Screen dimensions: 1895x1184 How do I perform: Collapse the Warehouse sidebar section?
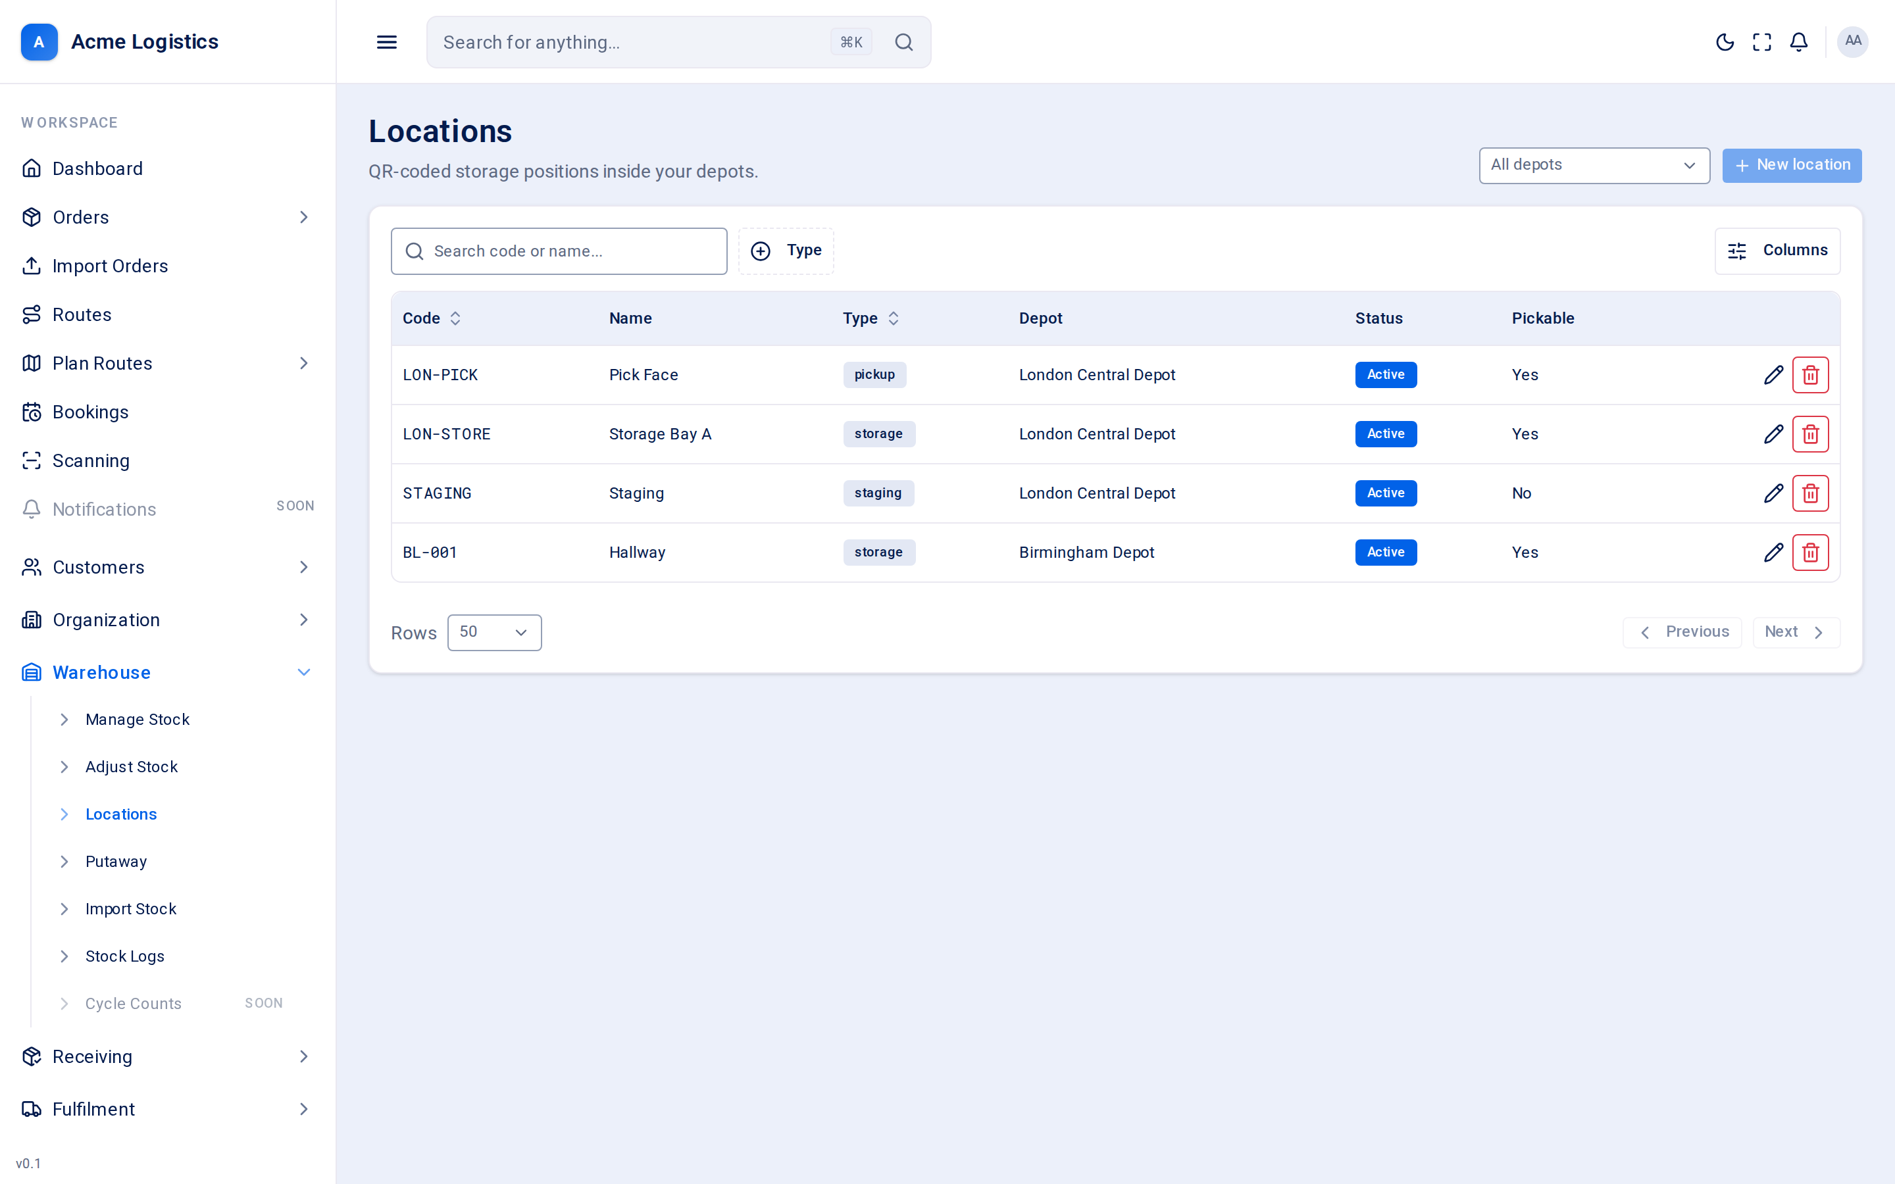(168, 672)
